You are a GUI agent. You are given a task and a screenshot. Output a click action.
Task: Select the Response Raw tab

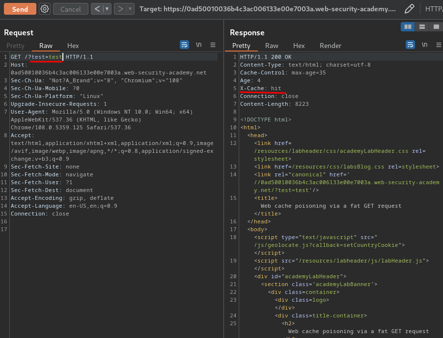click(x=272, y=46)
